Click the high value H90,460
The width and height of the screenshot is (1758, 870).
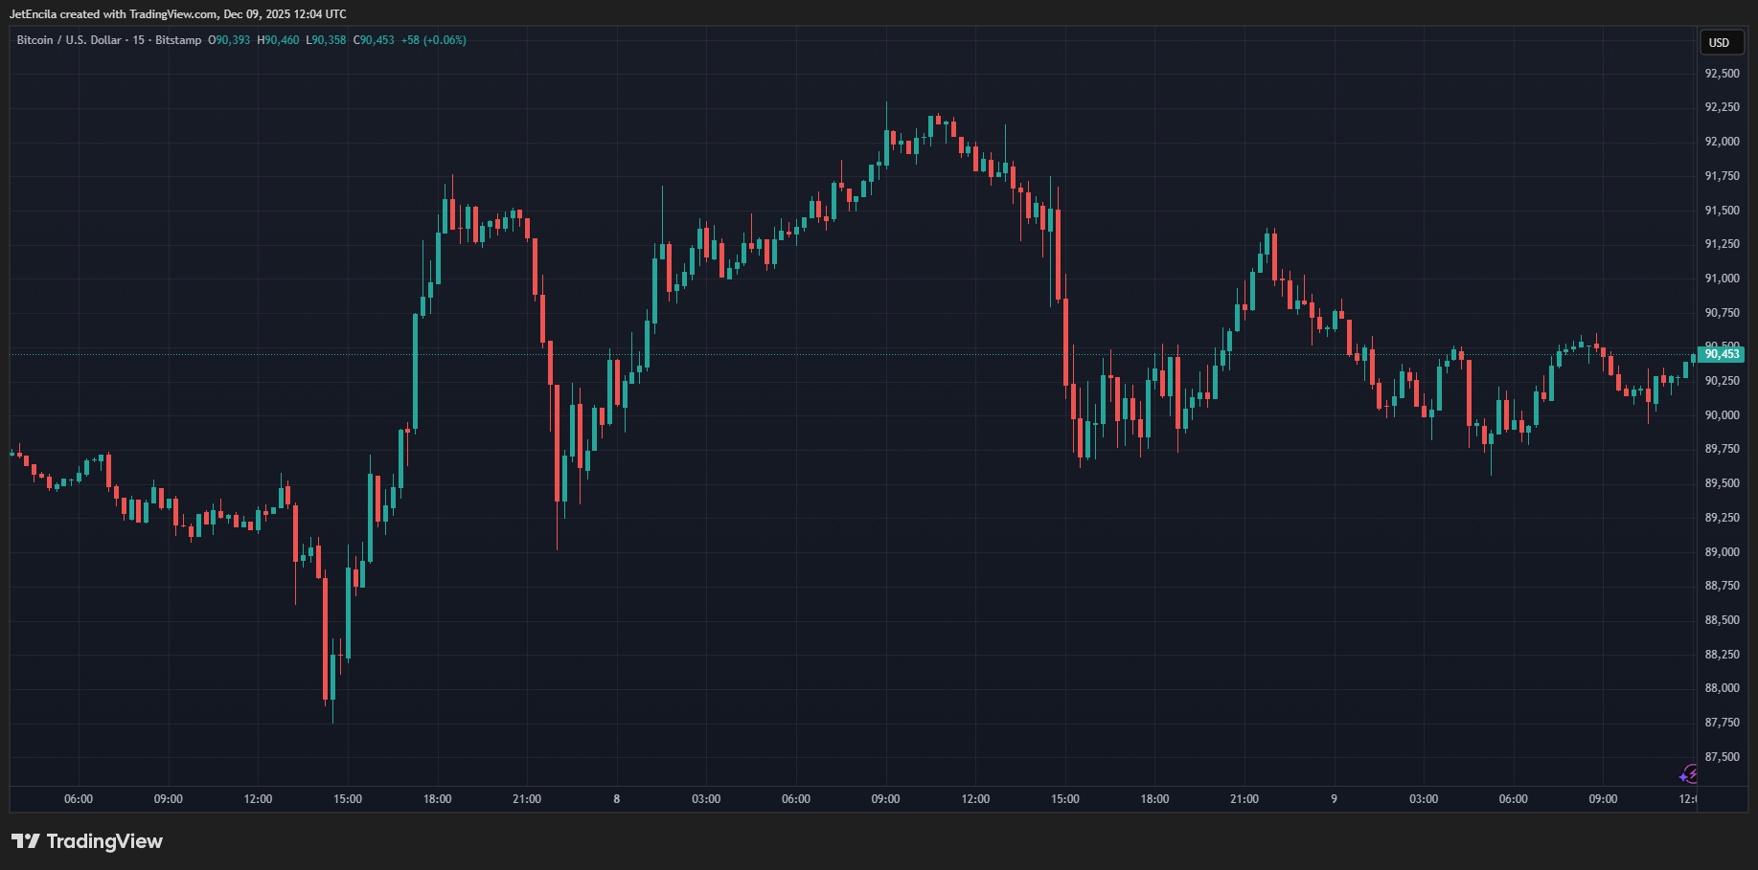278,40
